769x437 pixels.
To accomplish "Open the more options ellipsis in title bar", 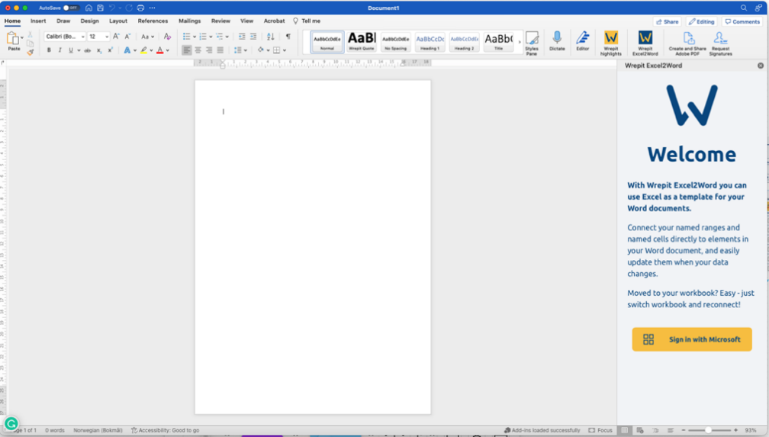I will click(152, 8).
